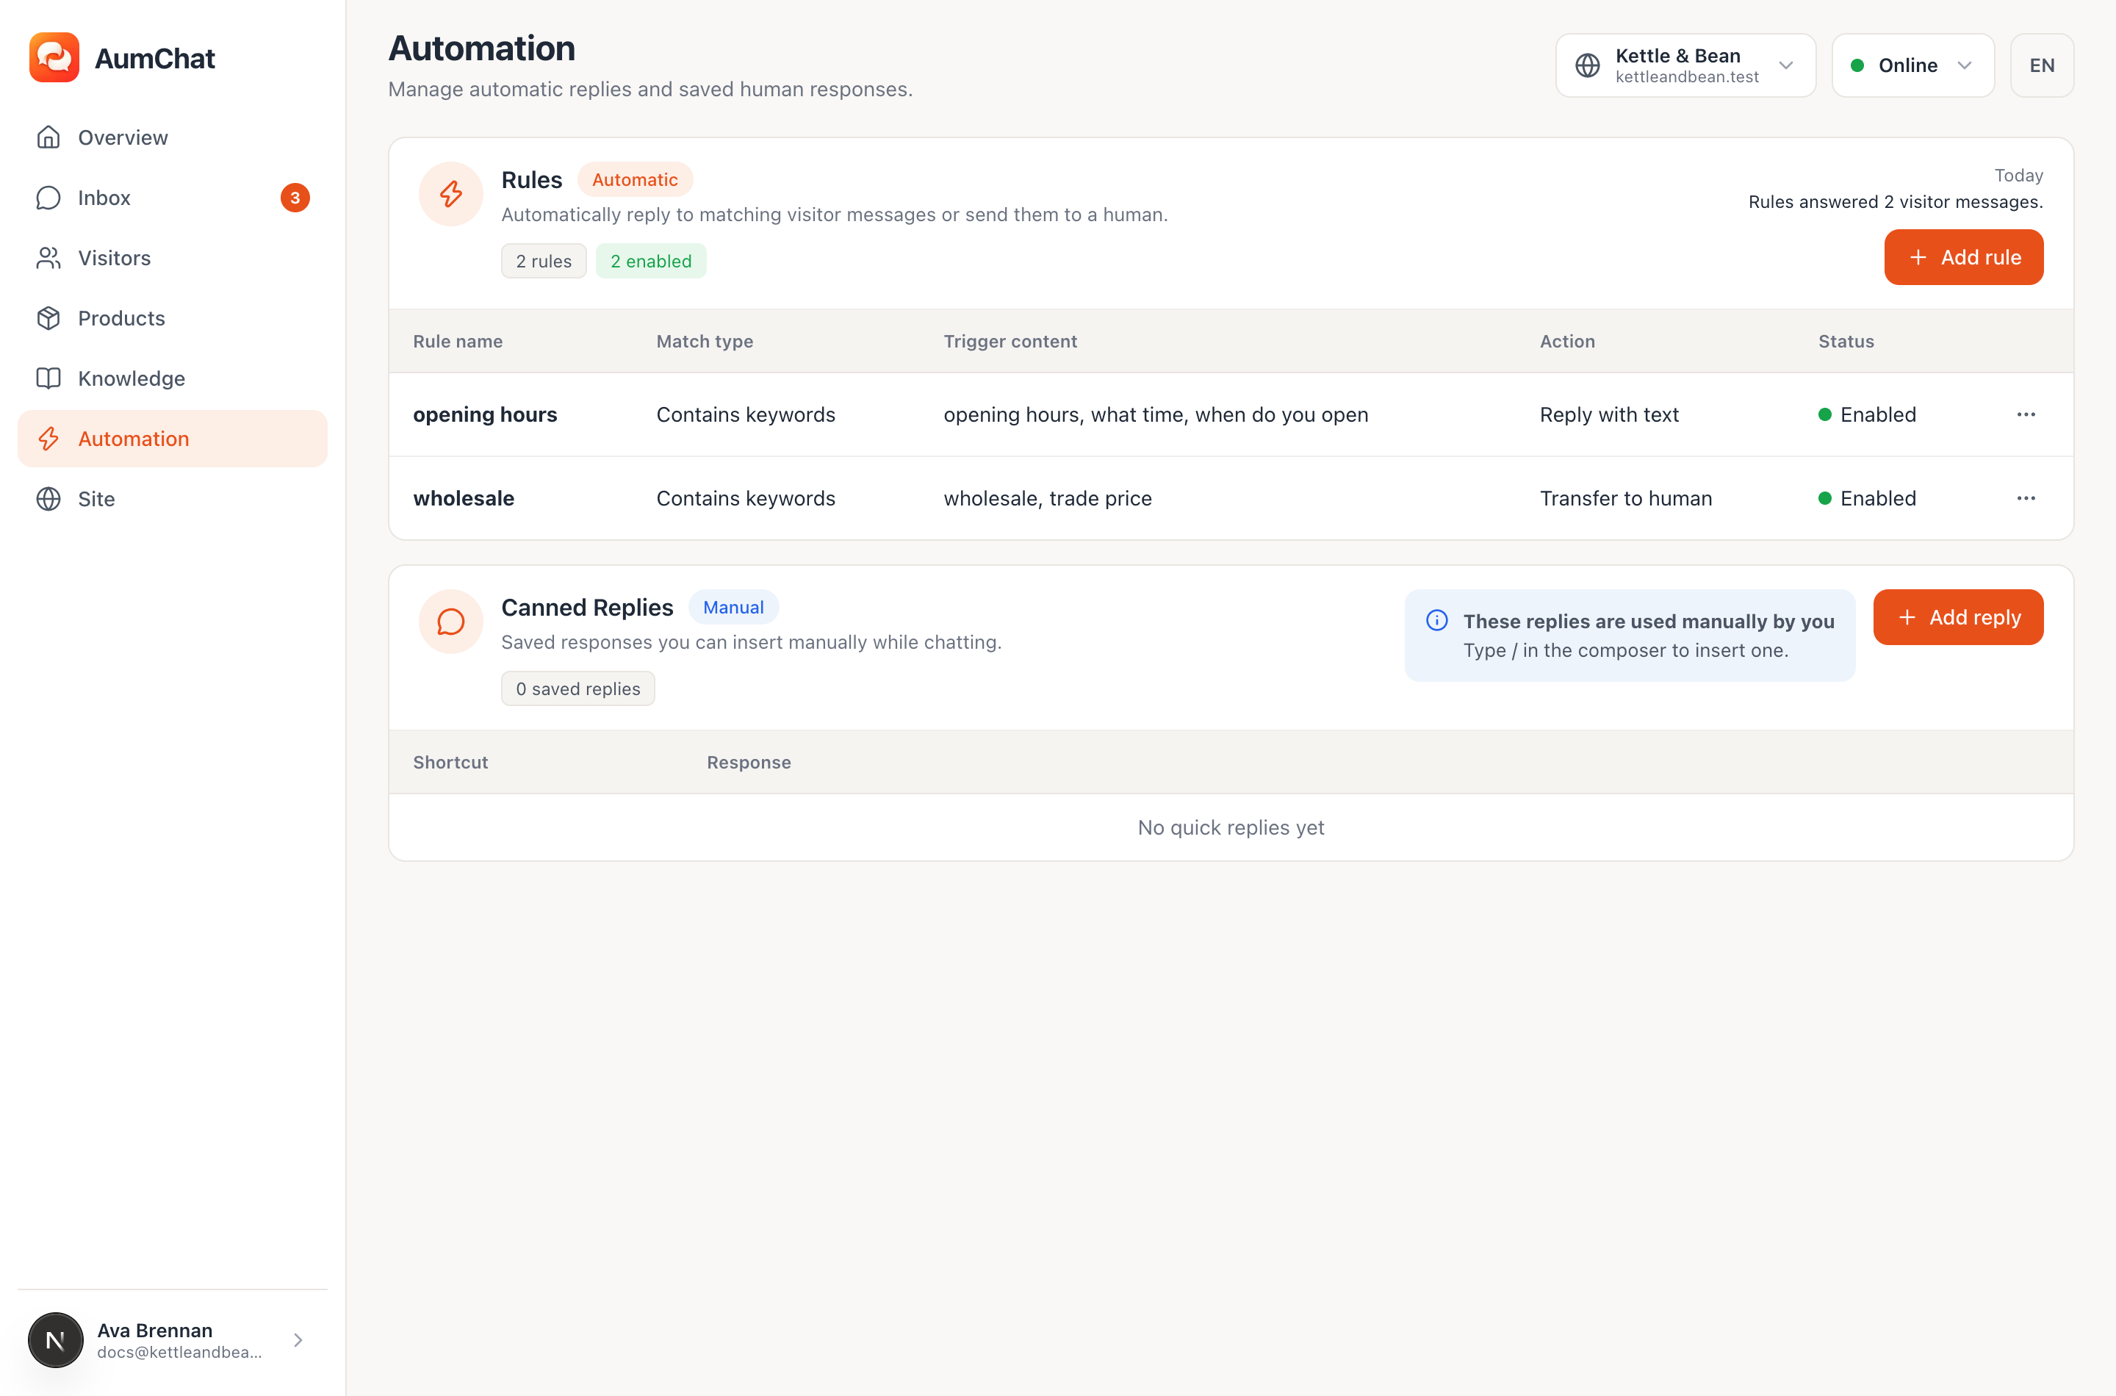The image size is (2116, 1396).
Task: Expand the Online status dropdown
Action: point(1912,65)
